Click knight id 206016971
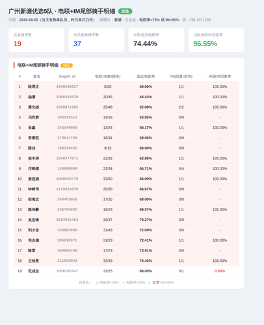This screenshot has height=325, width=264. 67,240
